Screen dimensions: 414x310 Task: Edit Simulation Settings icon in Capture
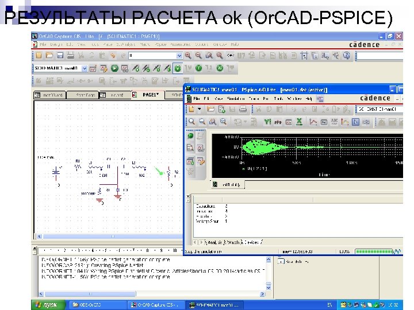[103, 68]
